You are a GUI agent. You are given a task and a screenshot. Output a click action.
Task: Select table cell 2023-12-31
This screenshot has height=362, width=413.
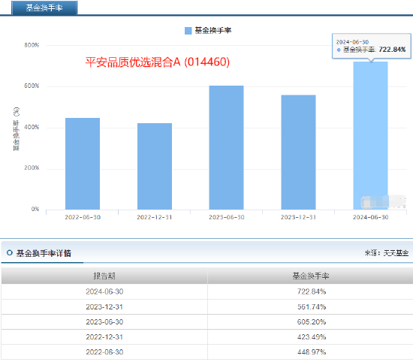tap(104, 307)
